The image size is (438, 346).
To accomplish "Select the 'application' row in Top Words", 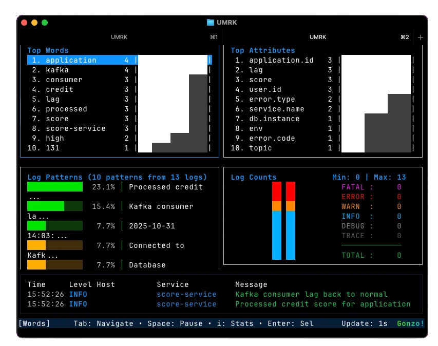I will click(x=71, y=60).
